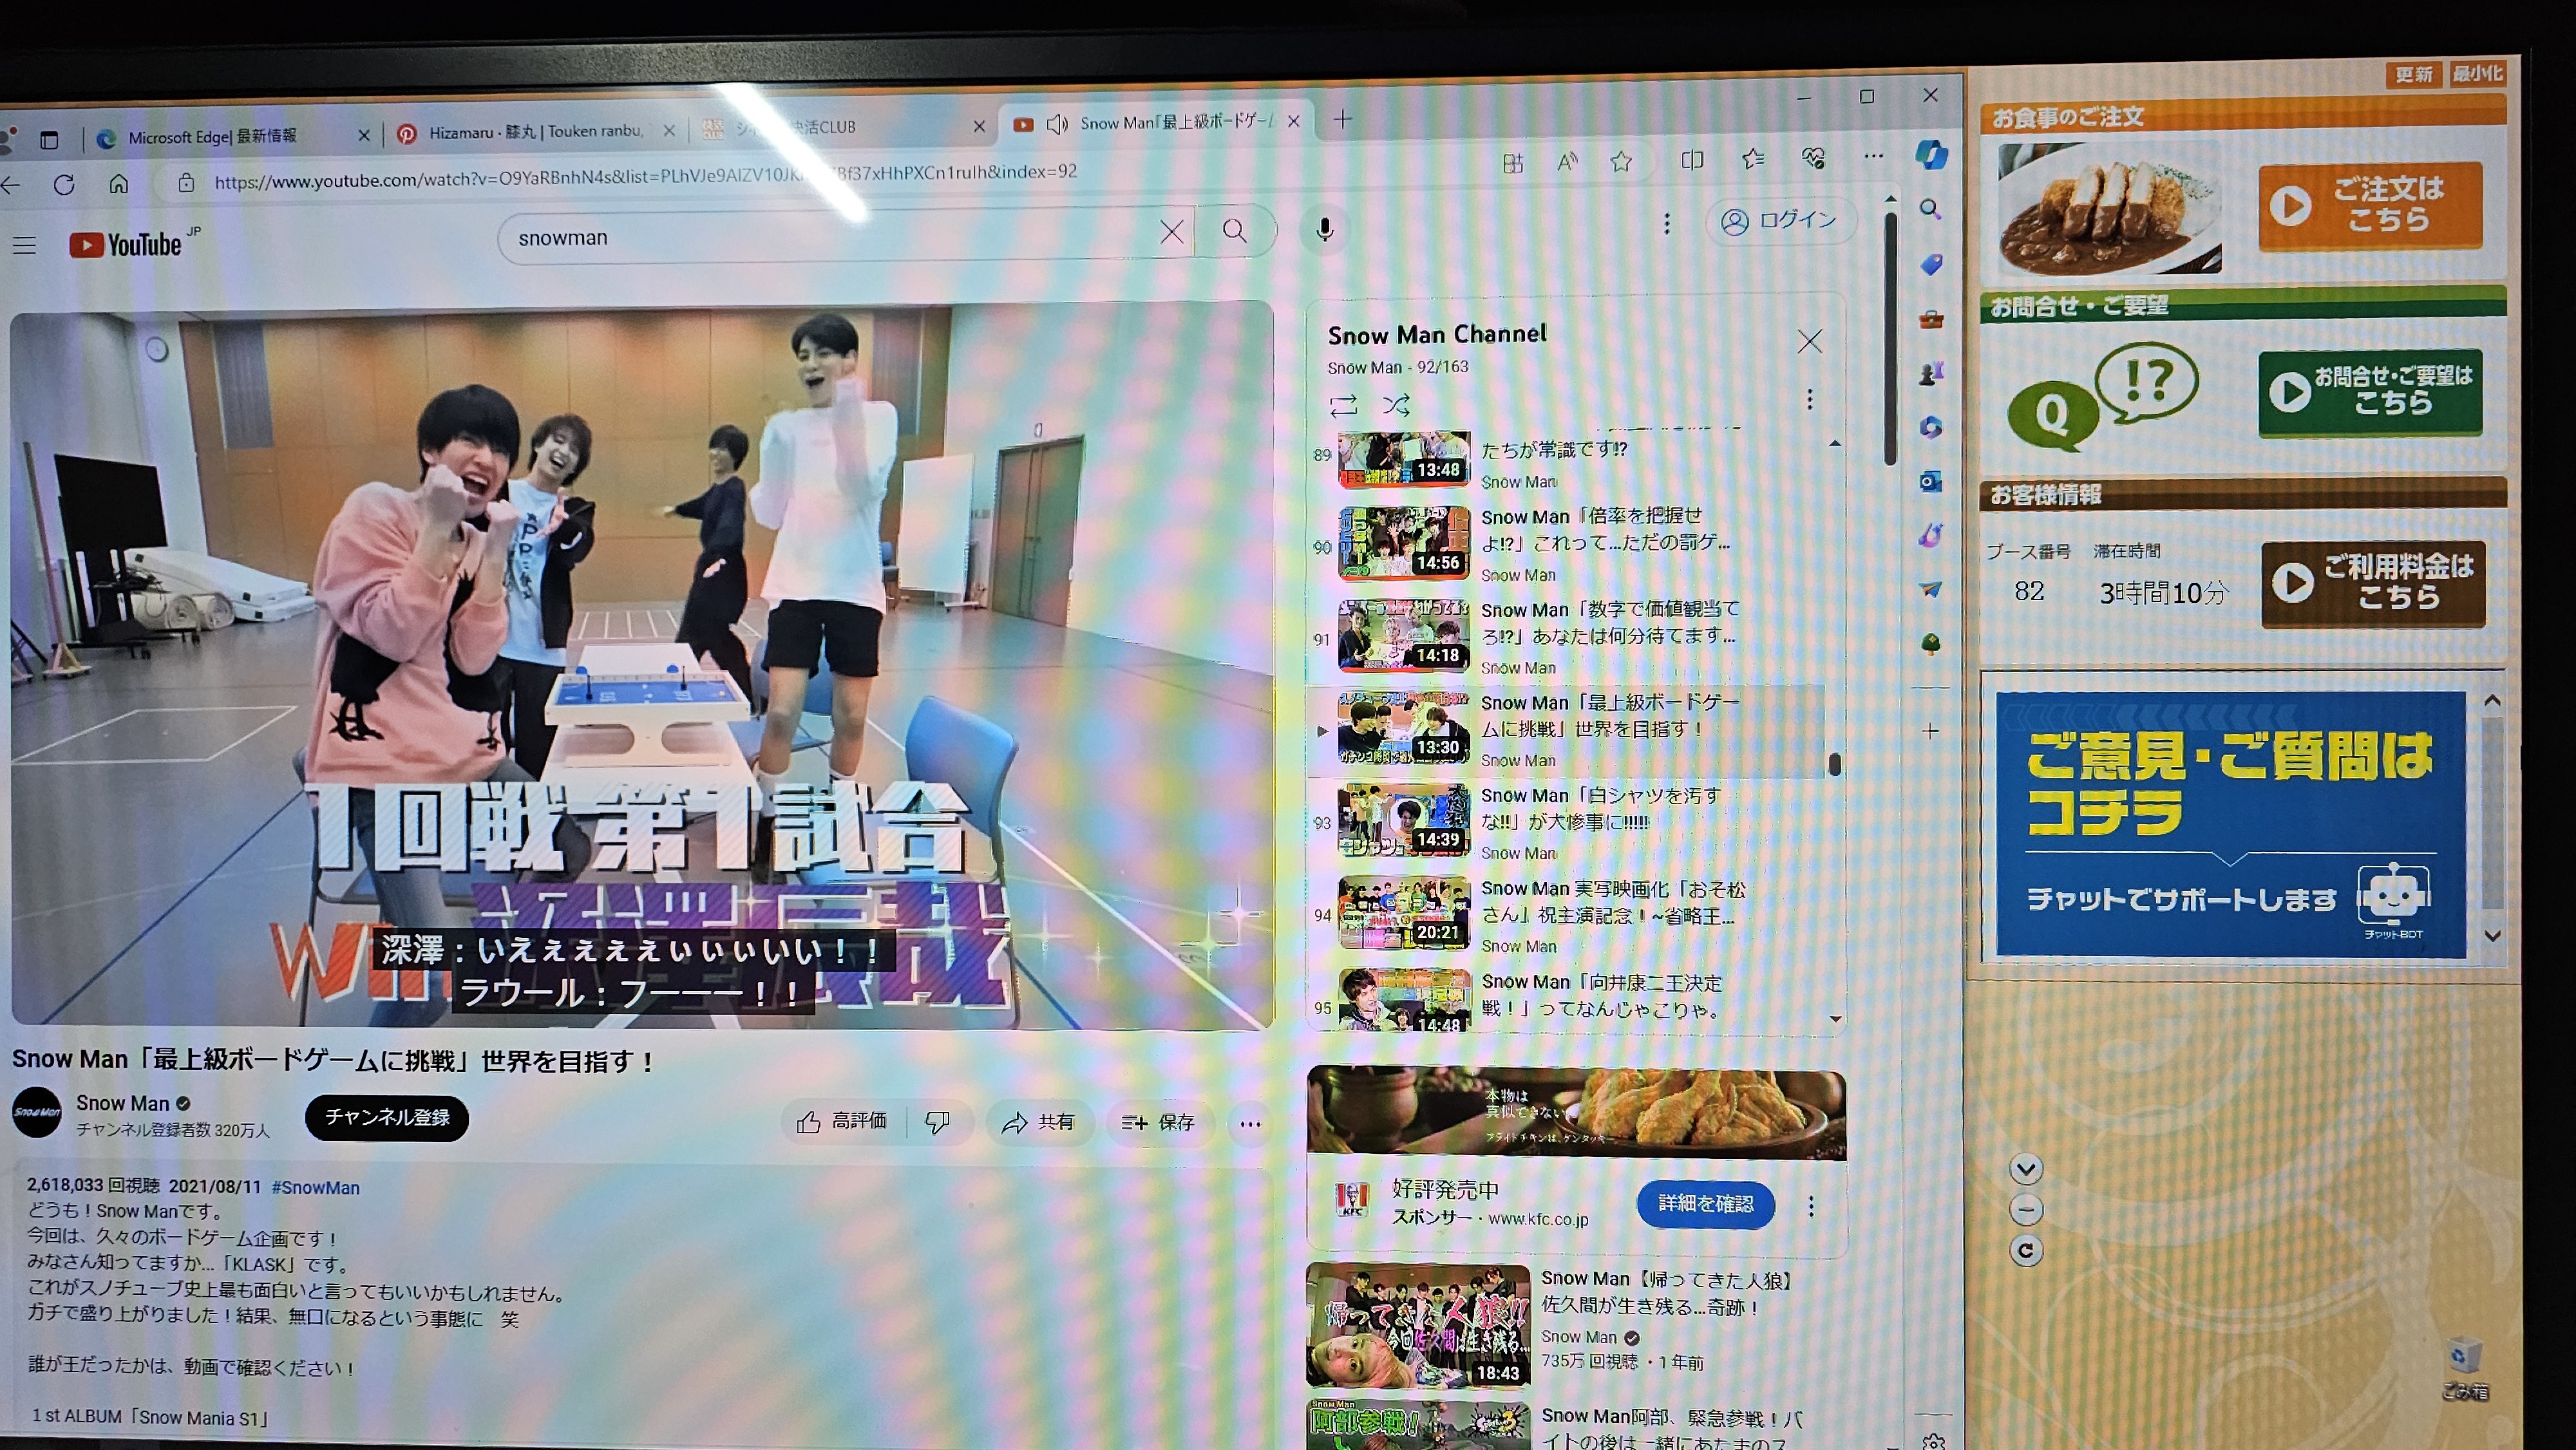Click the Edge Copilot sidebar icon
Image resolution: width=2576 pixels, height=1450 pixels.
tap(1931, 154)
